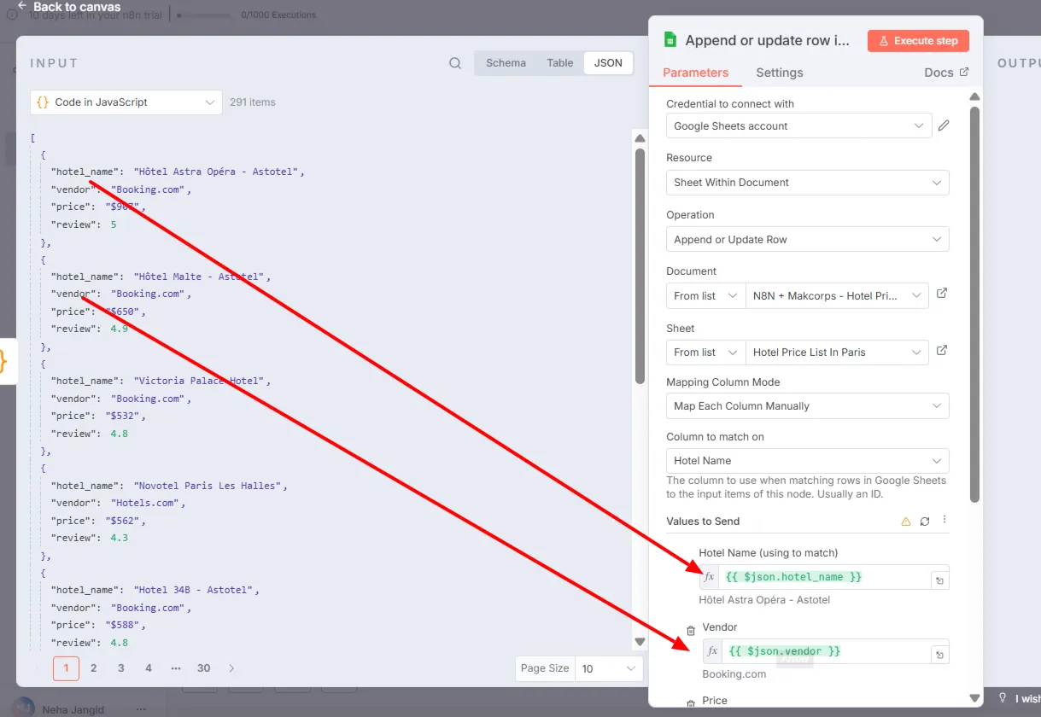Switch input view to Table
The image size is (1041, 717).
(560, 63)
